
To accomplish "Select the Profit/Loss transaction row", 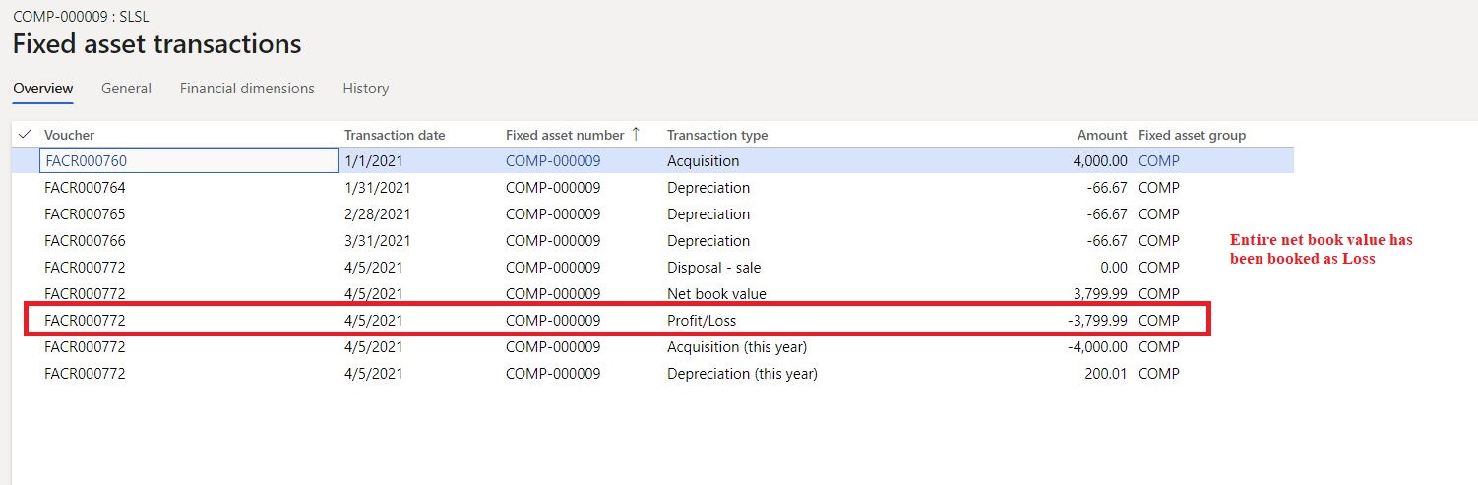I will point(701,321).
